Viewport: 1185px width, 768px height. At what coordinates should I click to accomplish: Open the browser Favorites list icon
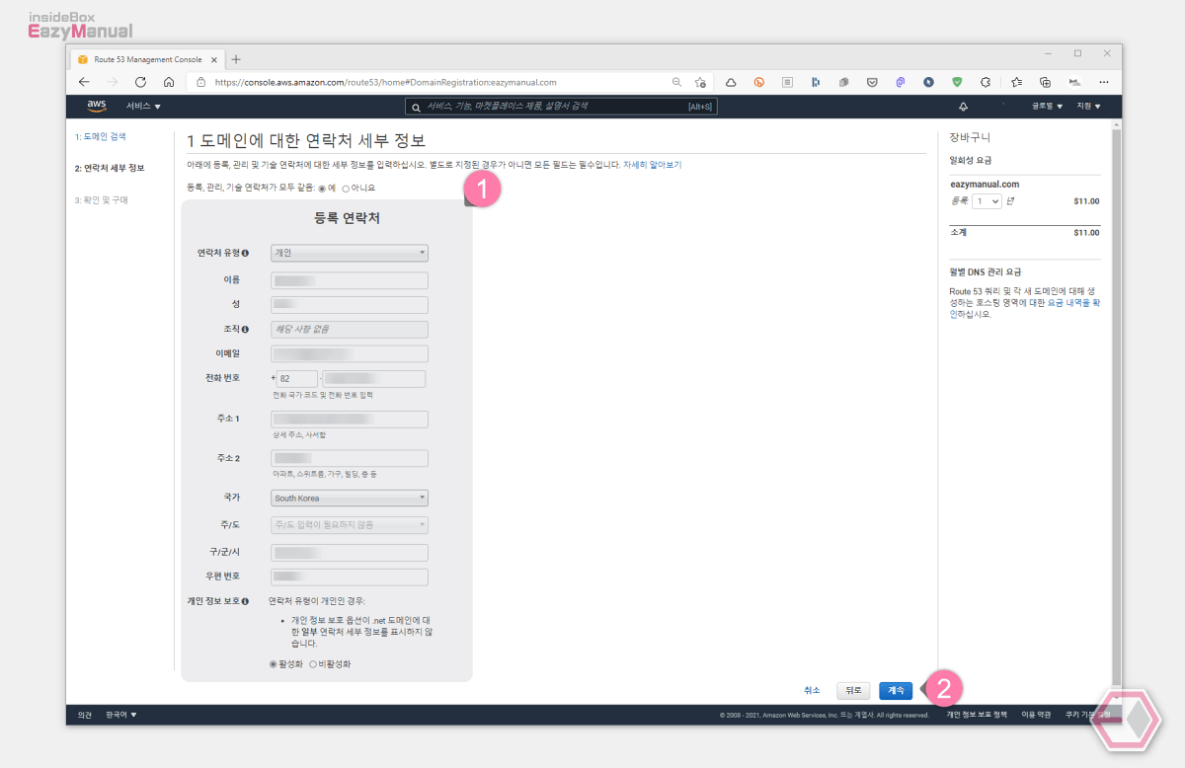coord(1016,82)
